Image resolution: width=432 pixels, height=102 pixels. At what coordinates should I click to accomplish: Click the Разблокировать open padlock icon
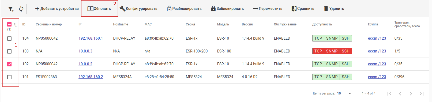[169, 9]
